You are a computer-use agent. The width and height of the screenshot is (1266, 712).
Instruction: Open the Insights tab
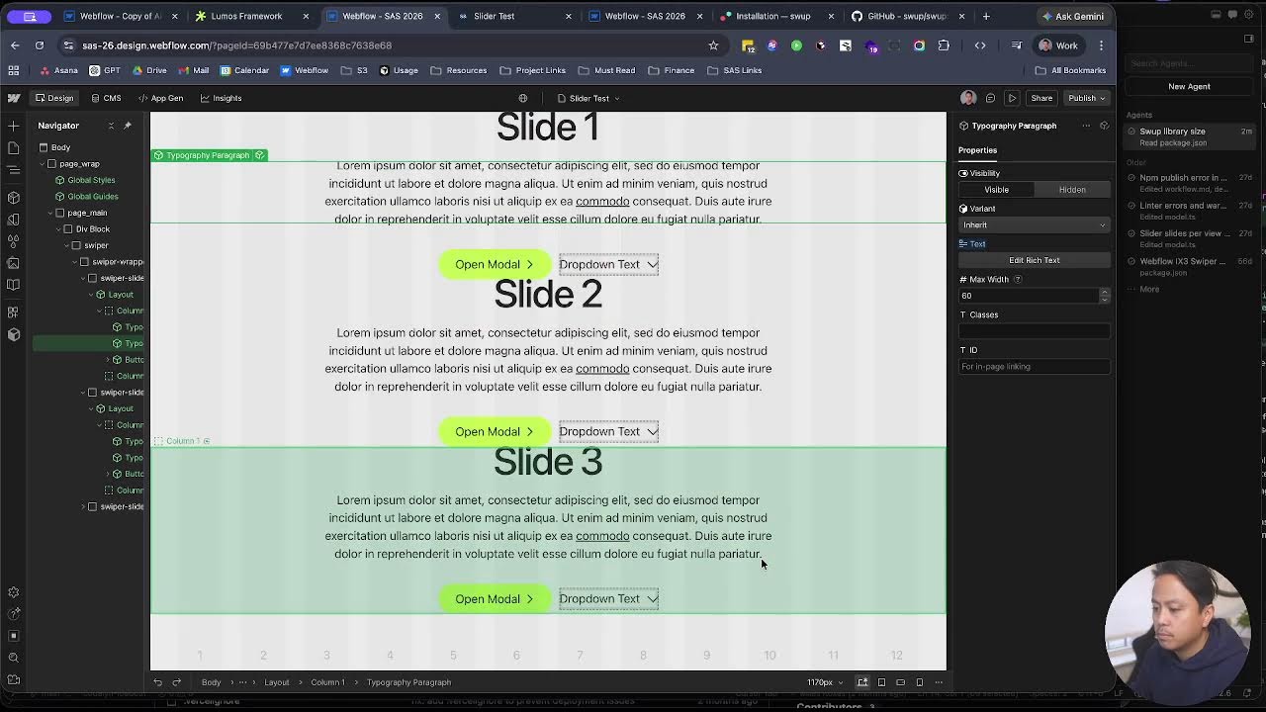point(221,98)
